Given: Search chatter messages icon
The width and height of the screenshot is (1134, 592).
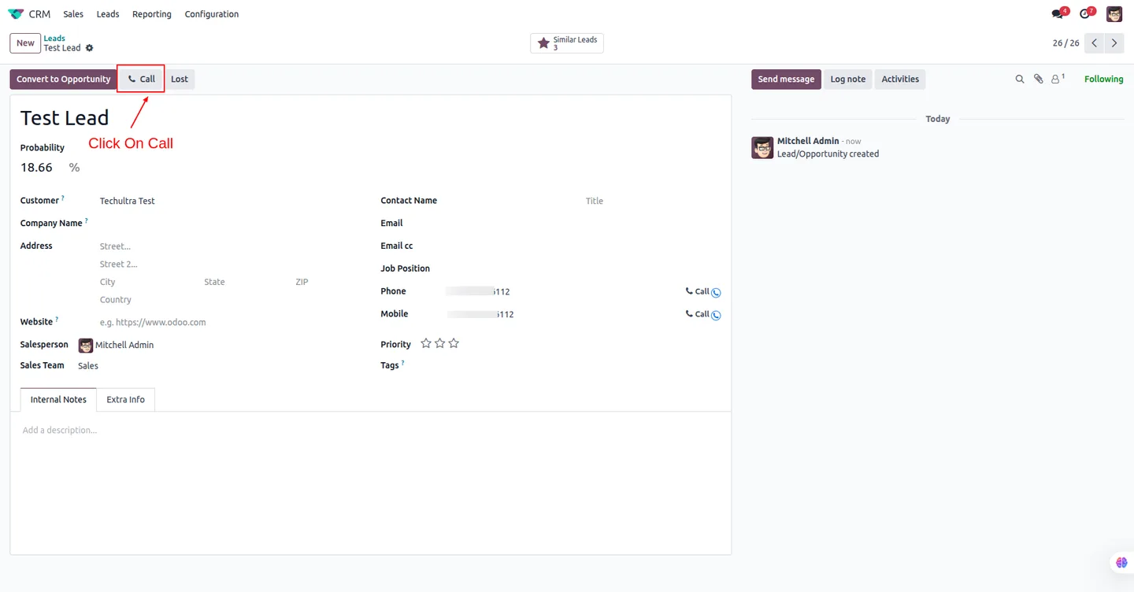Looking at the screenshot, I should (x=1020, y=79).
